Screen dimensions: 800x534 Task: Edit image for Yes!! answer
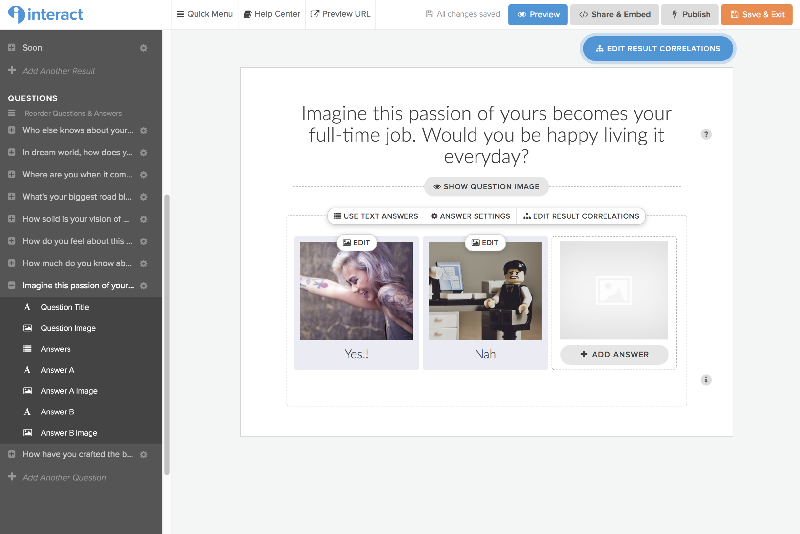tap(356, 243)
